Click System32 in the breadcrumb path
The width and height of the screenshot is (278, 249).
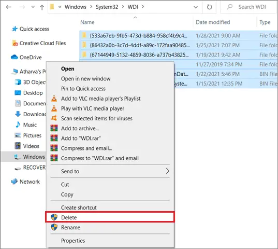[107, 7]
